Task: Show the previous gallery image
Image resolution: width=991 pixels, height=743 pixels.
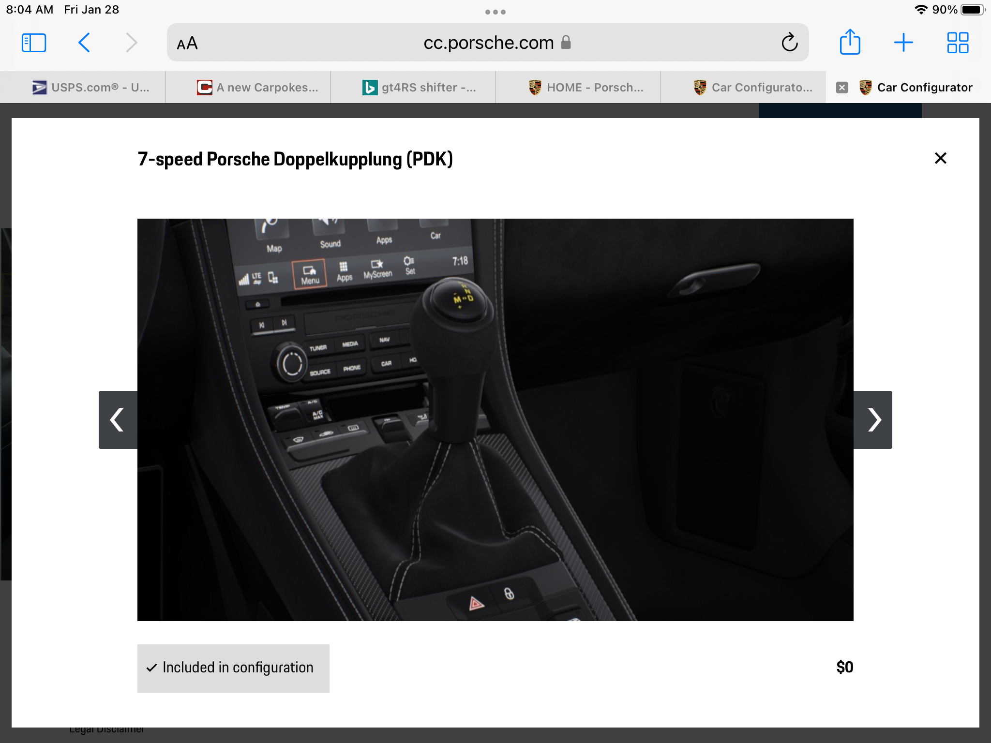Action: [118, 420]
